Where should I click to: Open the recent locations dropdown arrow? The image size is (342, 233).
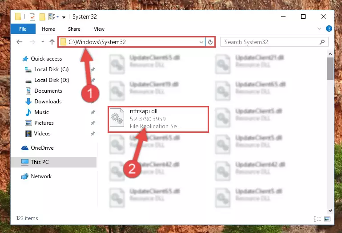pos(43,42)
